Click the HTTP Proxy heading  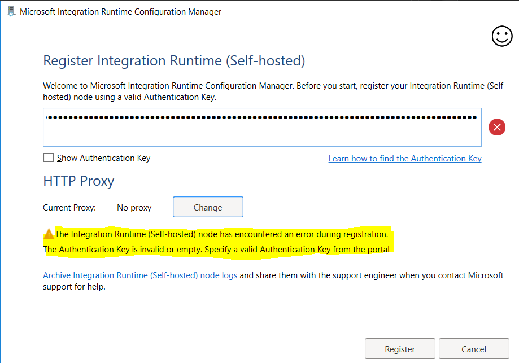(78, 181)
